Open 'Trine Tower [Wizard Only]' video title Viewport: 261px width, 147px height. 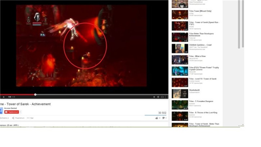tap(200, 11)
